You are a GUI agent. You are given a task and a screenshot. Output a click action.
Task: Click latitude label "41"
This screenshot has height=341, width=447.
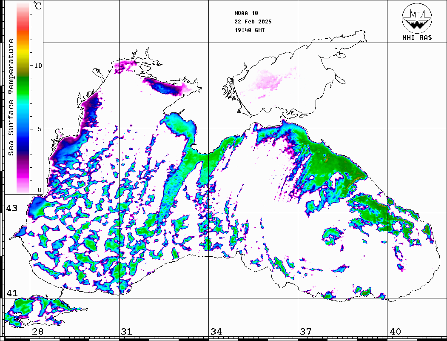pyautogui.click(x=12, y=293)
